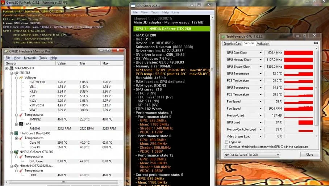Click the MAXIMUS-ПК computer icon
The image size is (329, 186).
pos(12,68)
